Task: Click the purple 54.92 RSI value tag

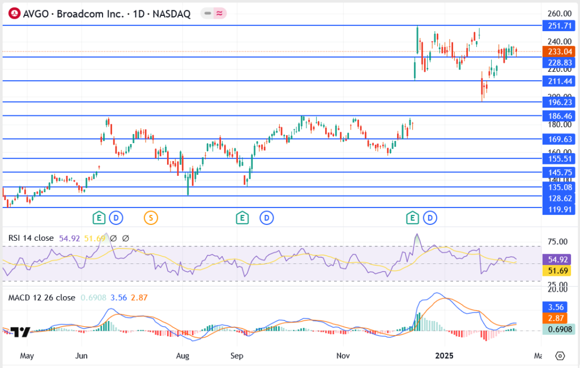Action: coord(558,260)
